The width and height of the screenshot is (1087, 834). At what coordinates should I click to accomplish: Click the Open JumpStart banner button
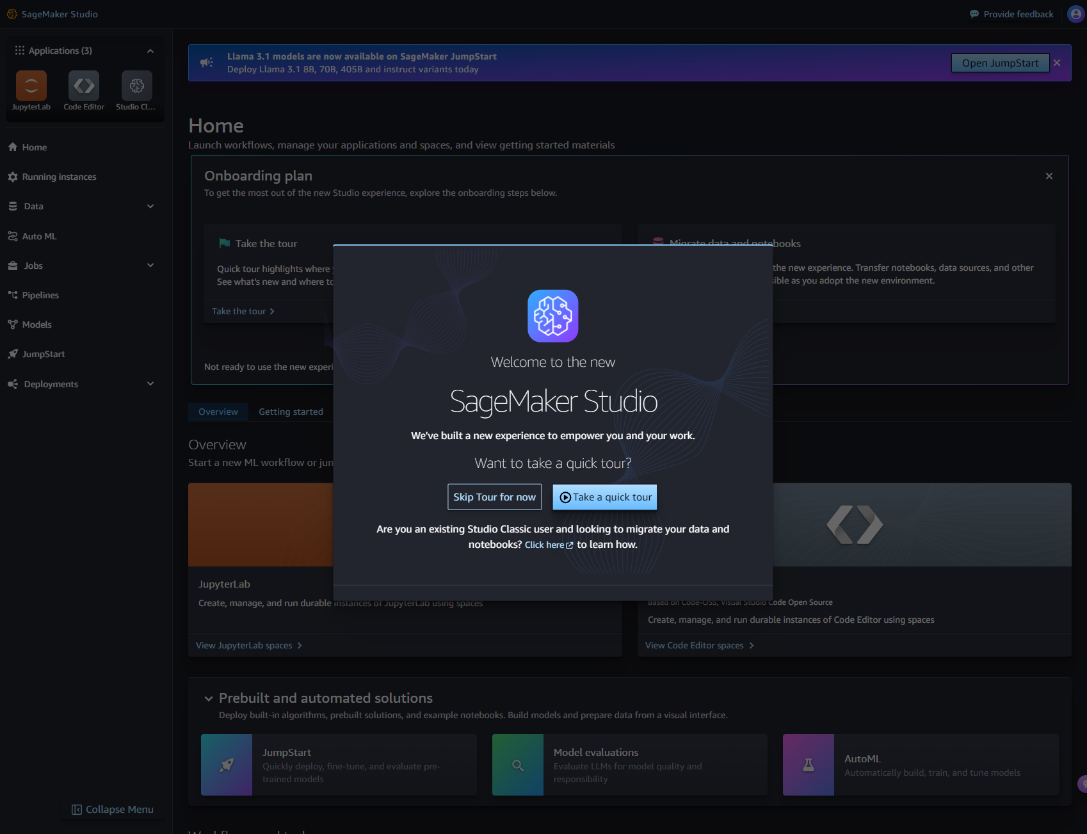[1000, 63]
